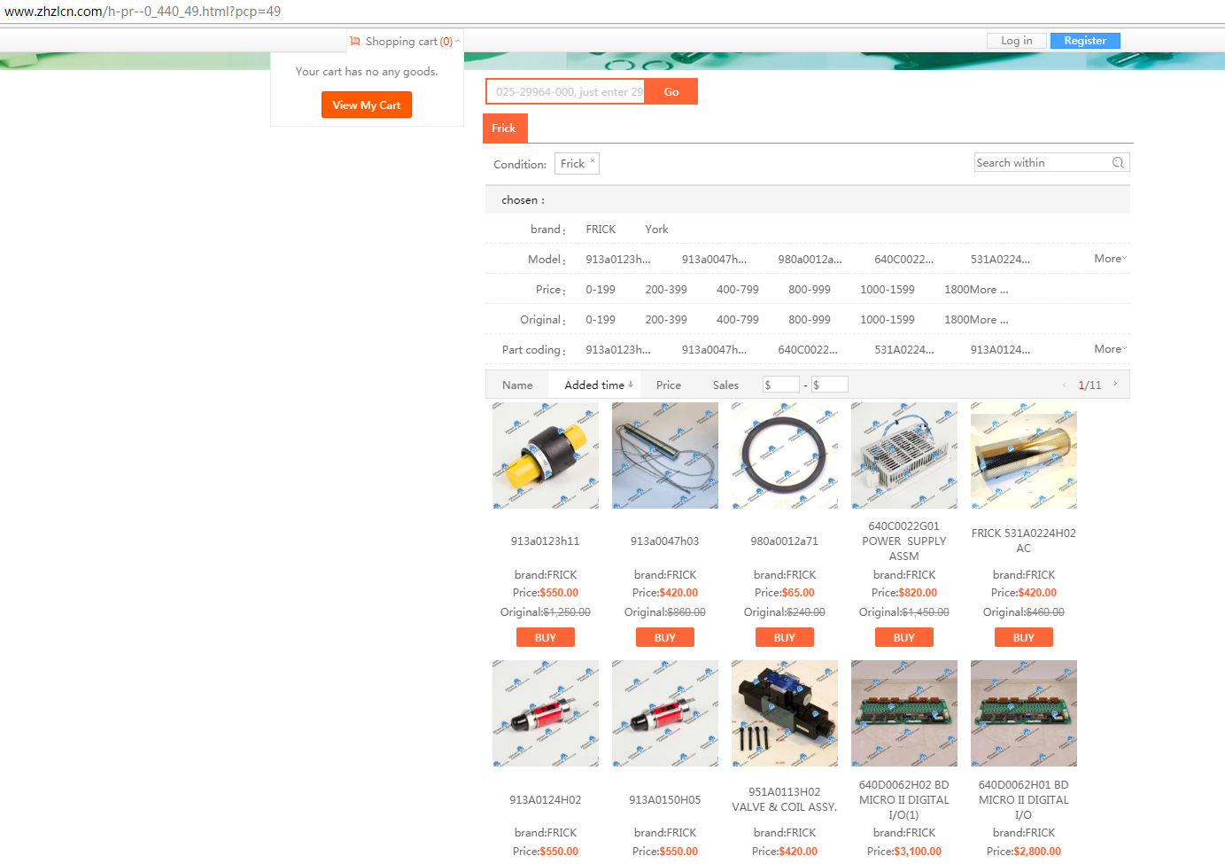This screenshot has height=864, width=1225.
Task: Expand More options in Model row
Action: click(x=1110, y=259)
